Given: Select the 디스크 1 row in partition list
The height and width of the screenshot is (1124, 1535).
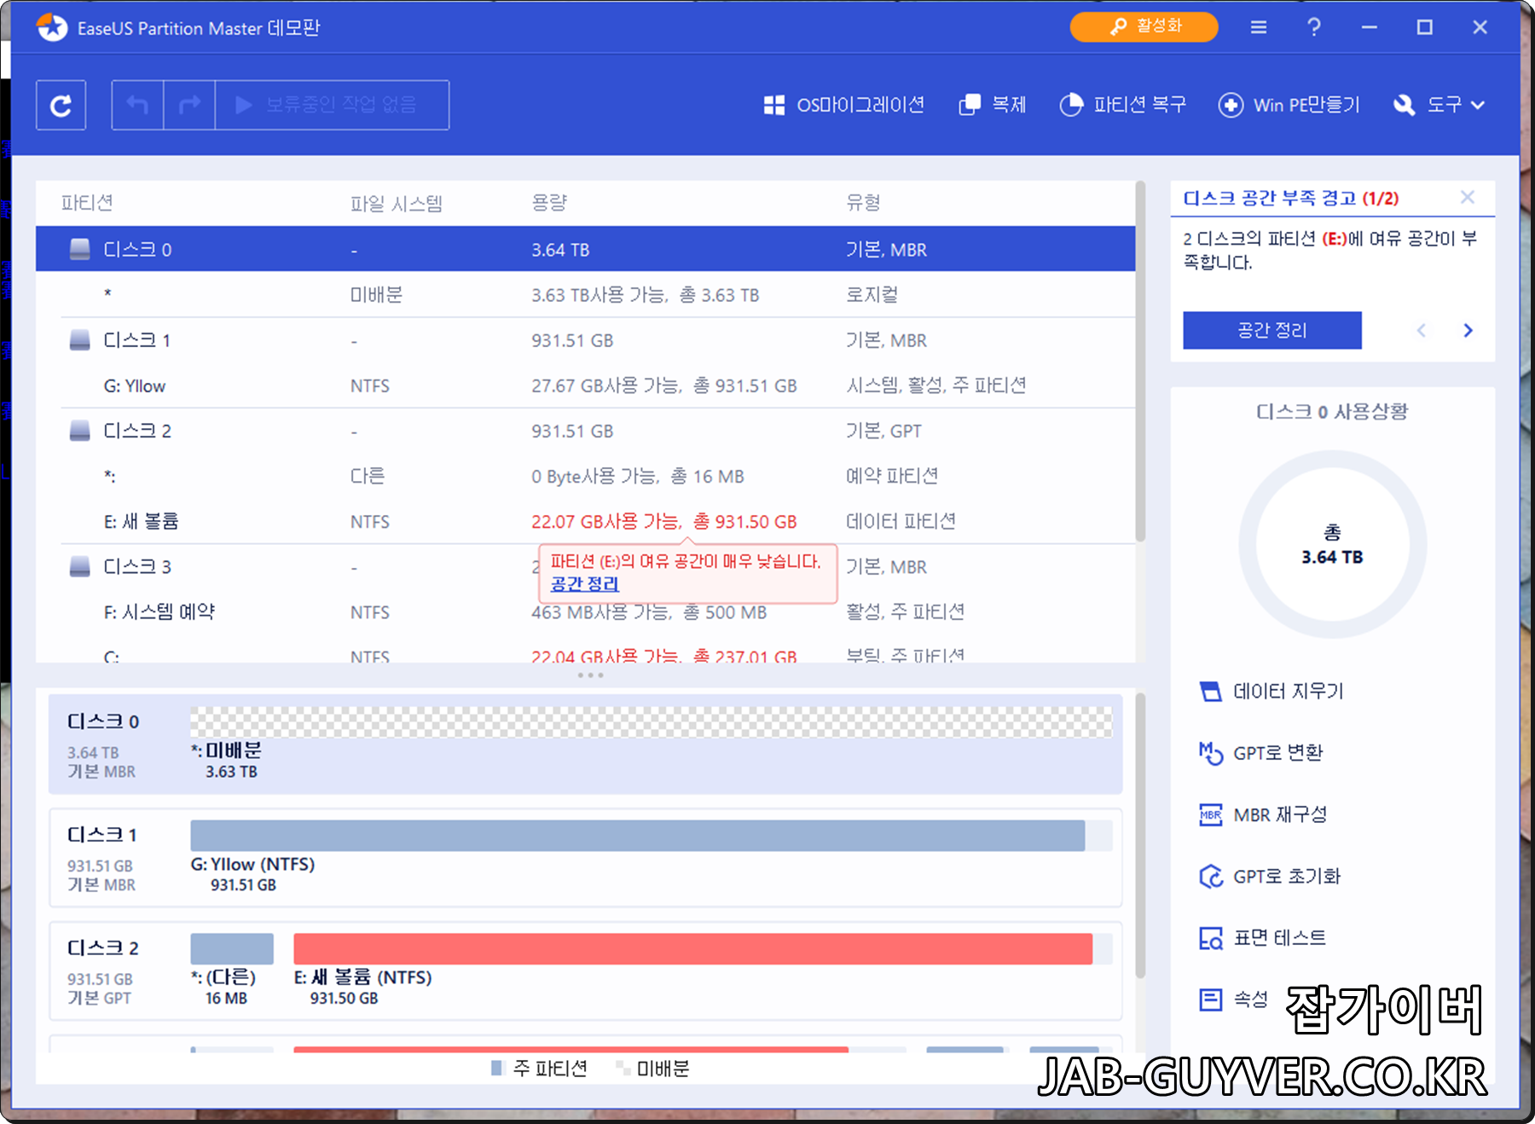Looking at the screenshot, I should [x=585, y=340].
